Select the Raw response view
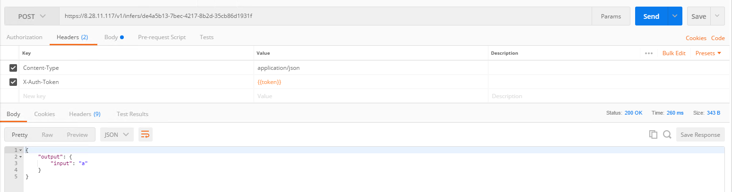This screenshot has width=732, height=192. [x=47, y=134]
